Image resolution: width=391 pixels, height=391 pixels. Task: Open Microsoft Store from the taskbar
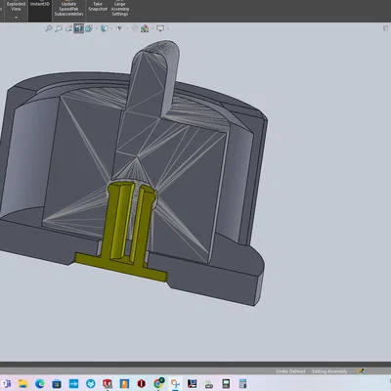pos(57,383)
